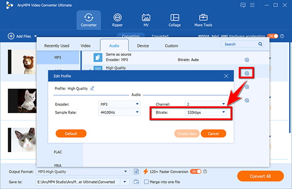Click the third profile settings gear
Viewport: 292px width, 189px height.
click(x=247, y=87)
